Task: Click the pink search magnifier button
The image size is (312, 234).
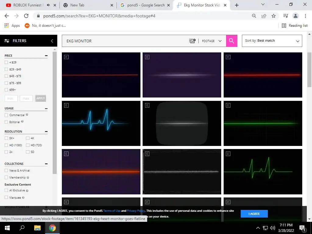Action: (232, 41)
